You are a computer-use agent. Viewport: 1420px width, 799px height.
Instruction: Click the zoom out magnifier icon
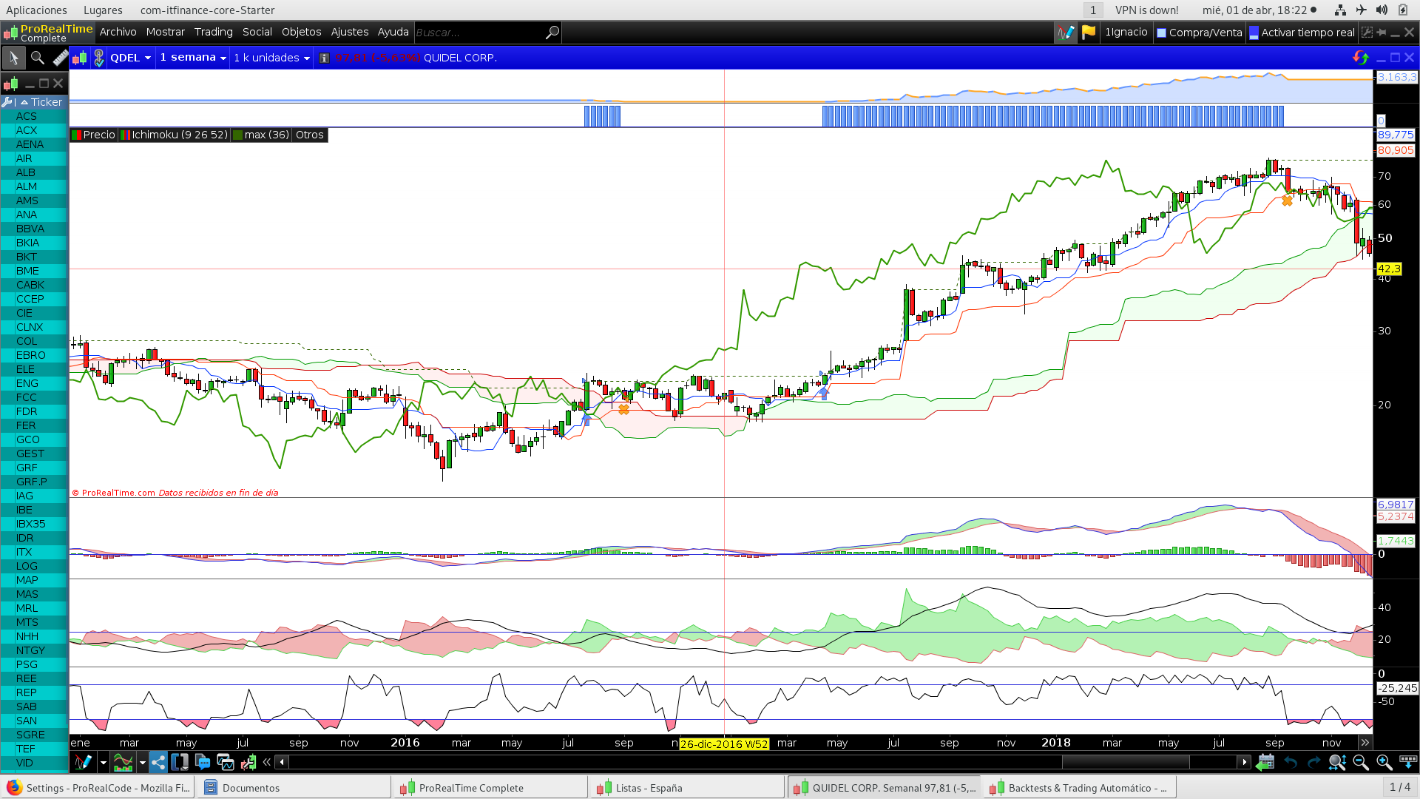coord(1360,762)
